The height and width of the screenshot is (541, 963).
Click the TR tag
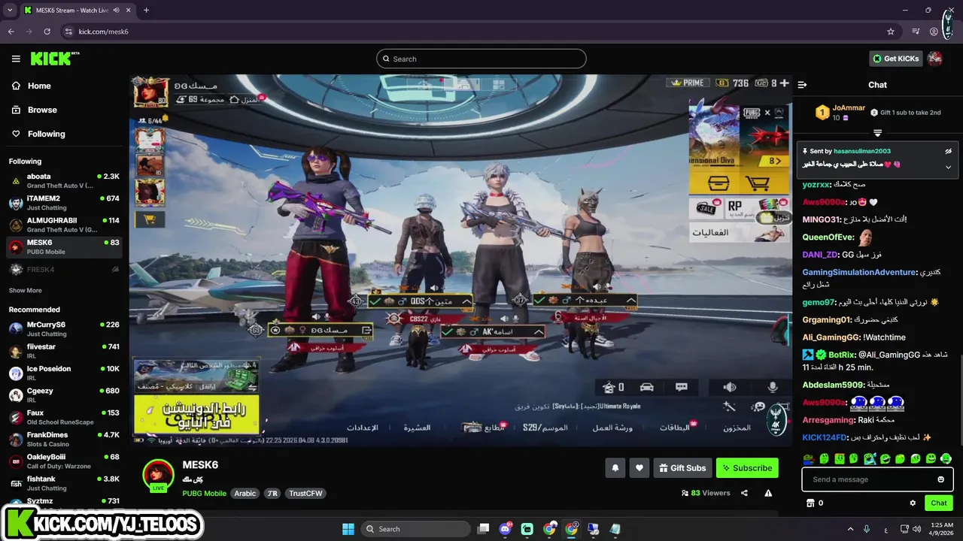(x=272, y=494)
